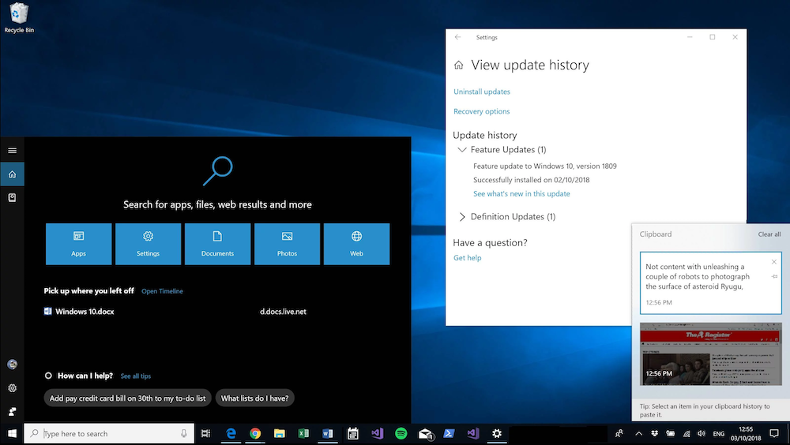
Task: Clear all clipboard history items
Action: [x=769, y=234]
